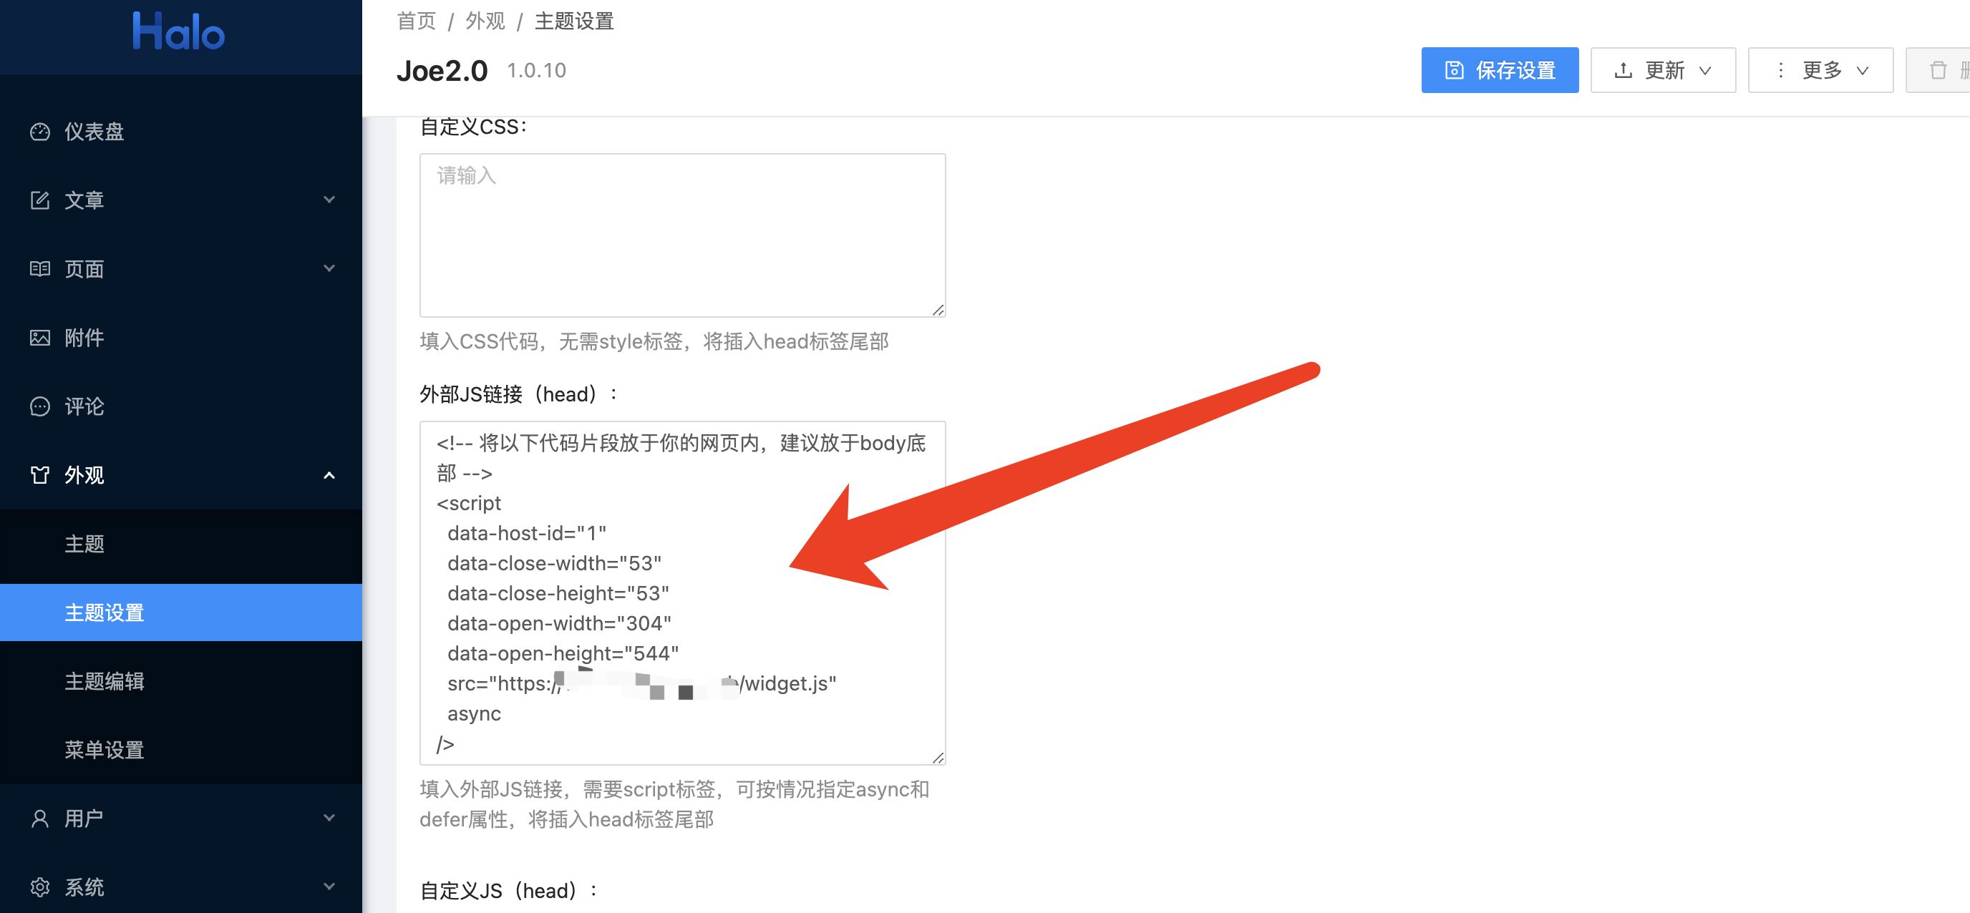Image resolution: width=1970 pixels, height=913 pixels.
Task: Click the 系统 gear icon
Action: (x=40, y=887)
